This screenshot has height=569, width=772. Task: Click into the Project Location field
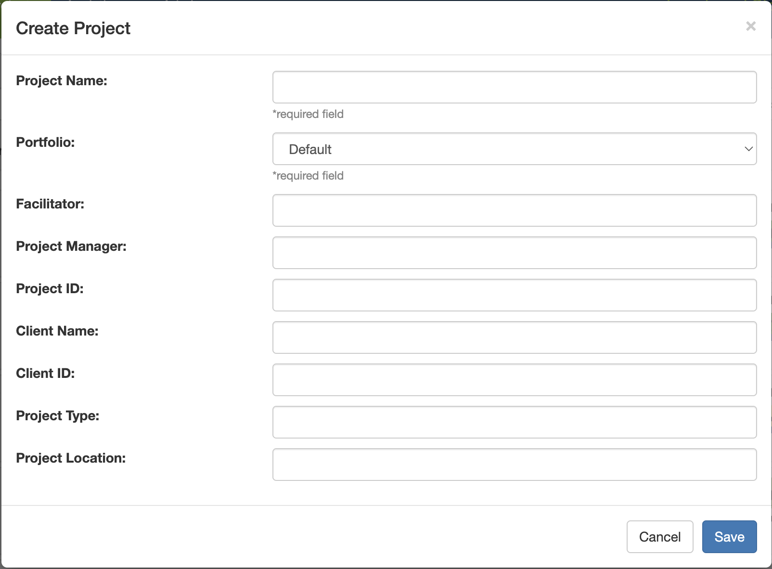click(514, 465)
